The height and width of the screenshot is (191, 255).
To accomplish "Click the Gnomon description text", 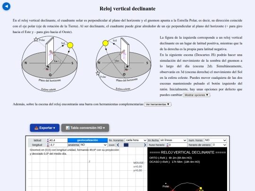I will tap(75, 152).
